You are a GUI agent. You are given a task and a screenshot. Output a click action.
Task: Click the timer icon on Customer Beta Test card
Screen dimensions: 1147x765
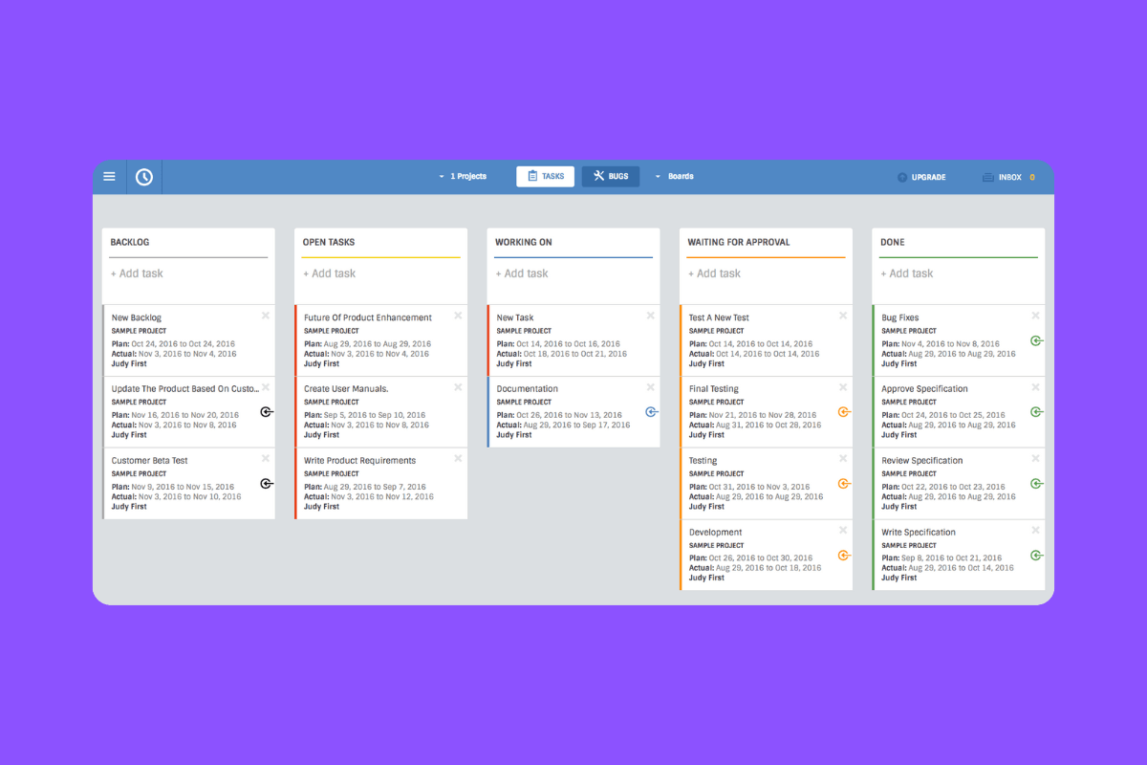[x=267, y=483]
